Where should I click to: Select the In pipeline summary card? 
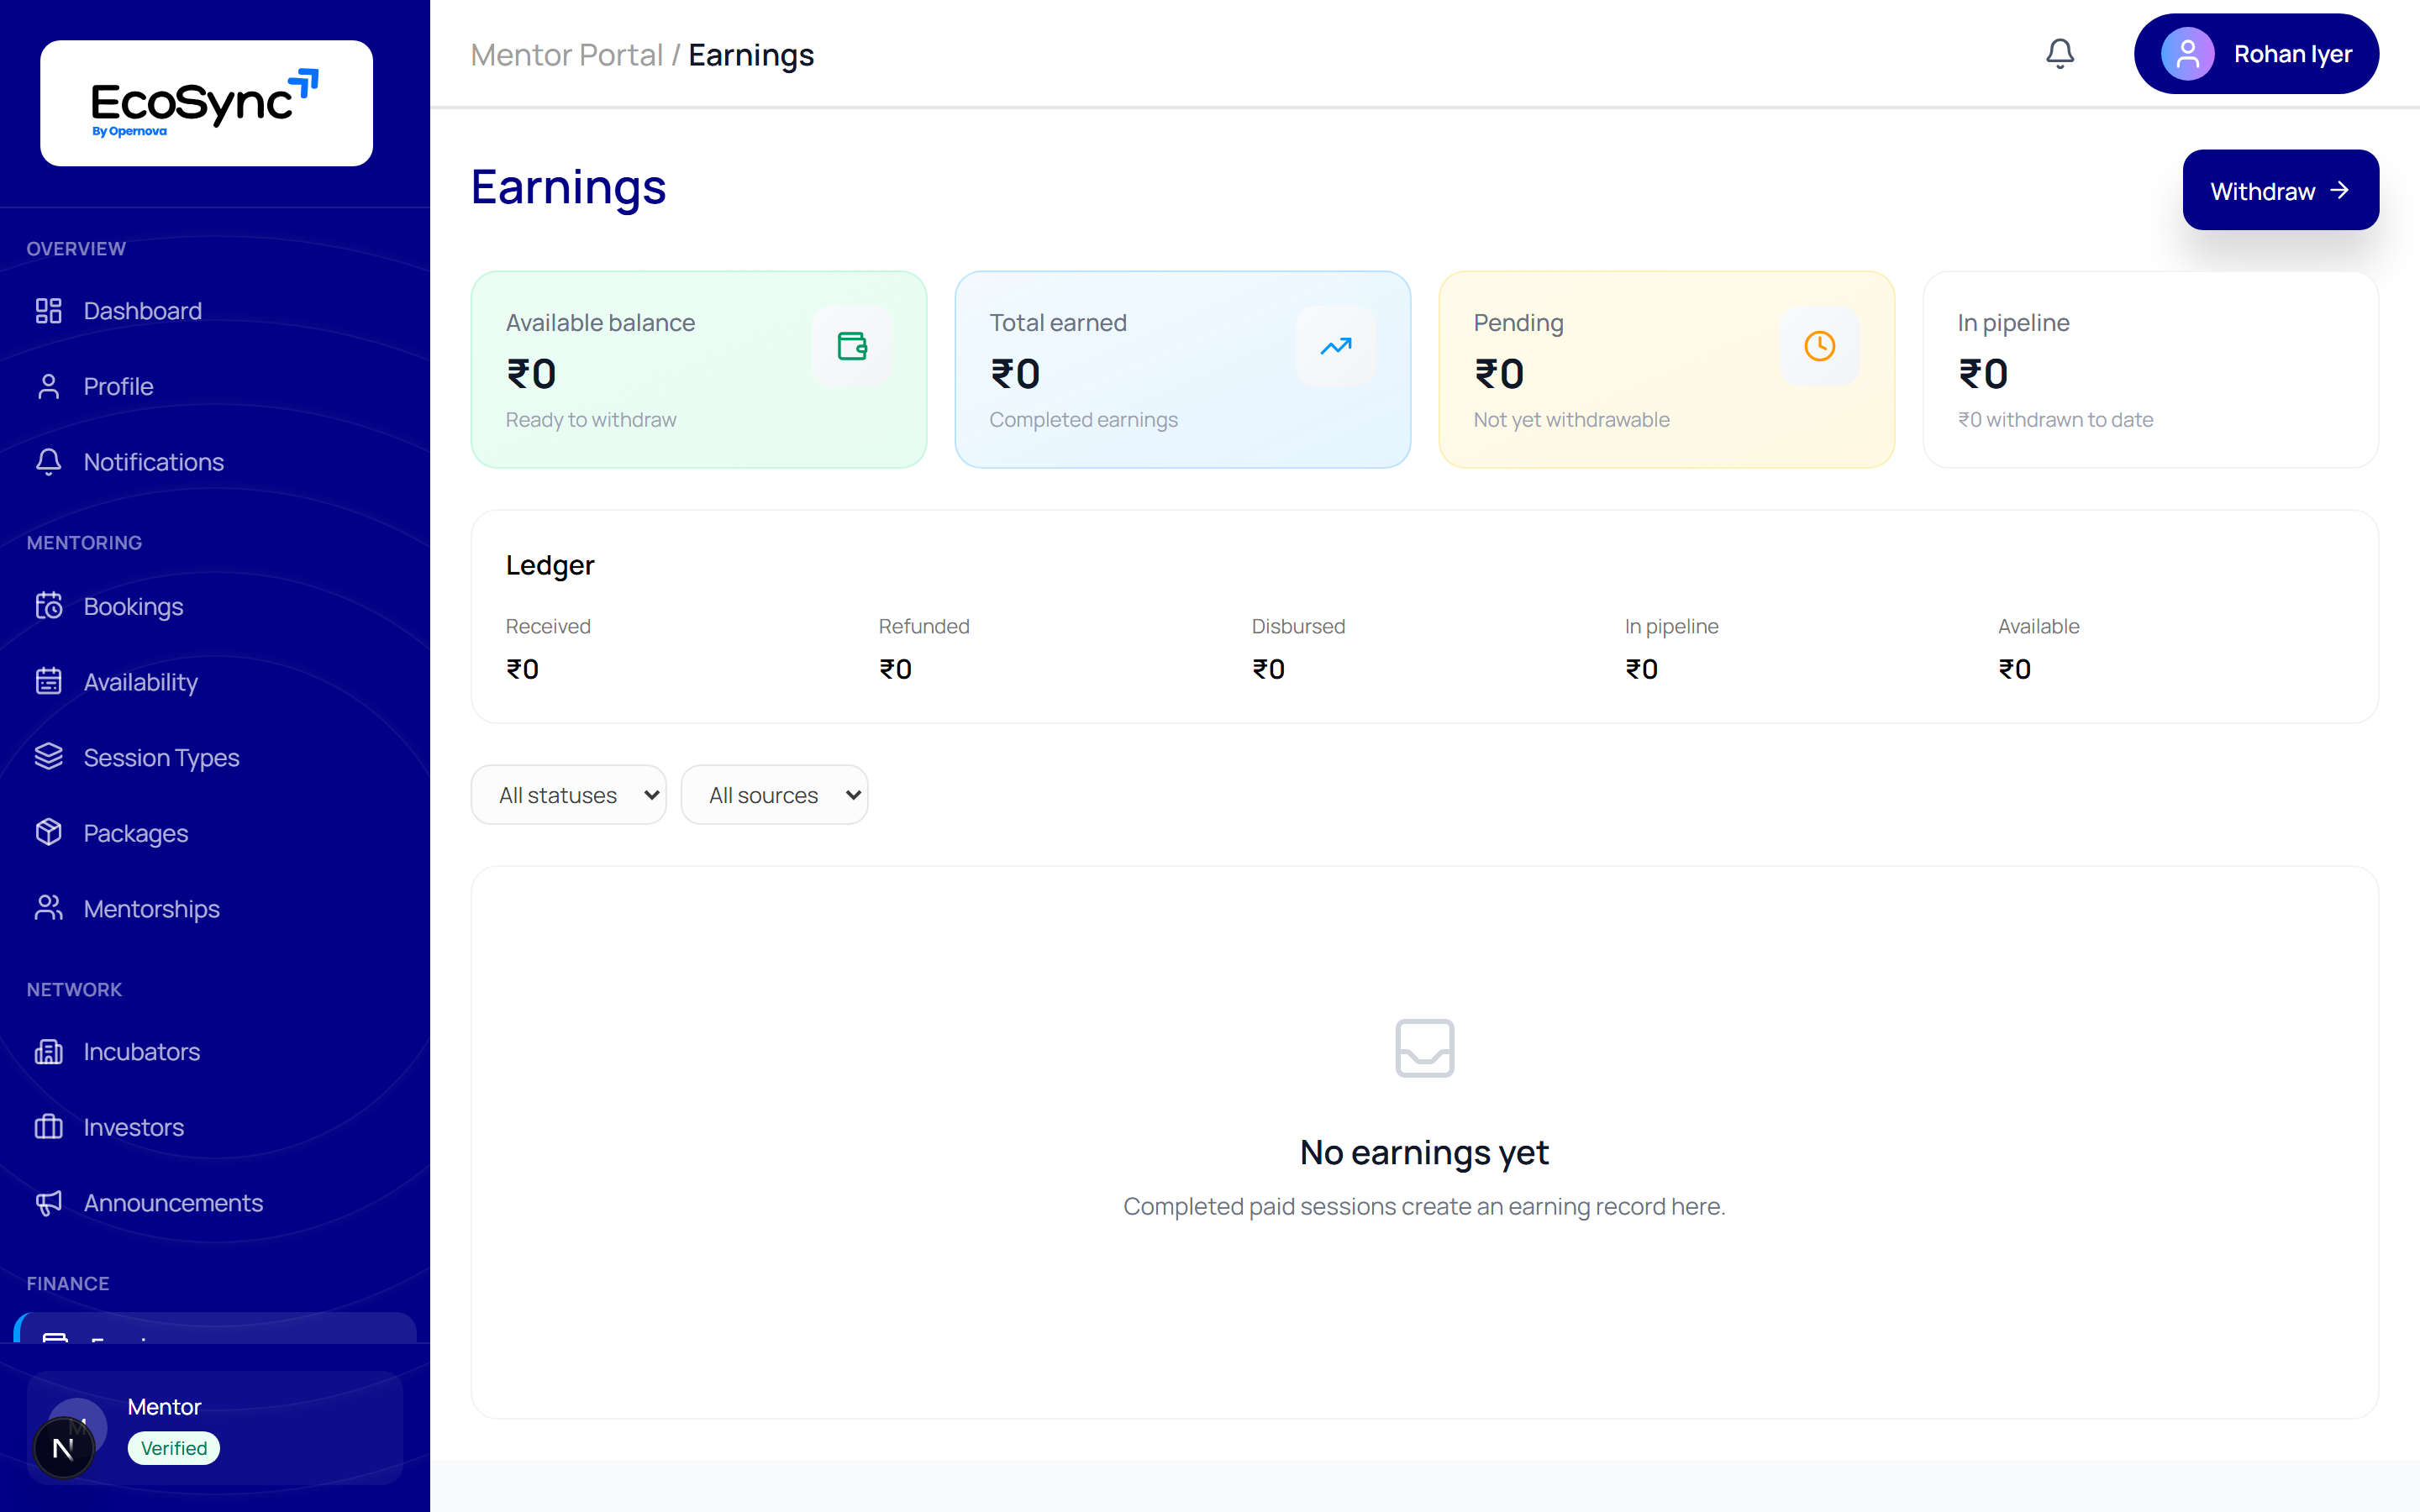[x=2151, y=369]
